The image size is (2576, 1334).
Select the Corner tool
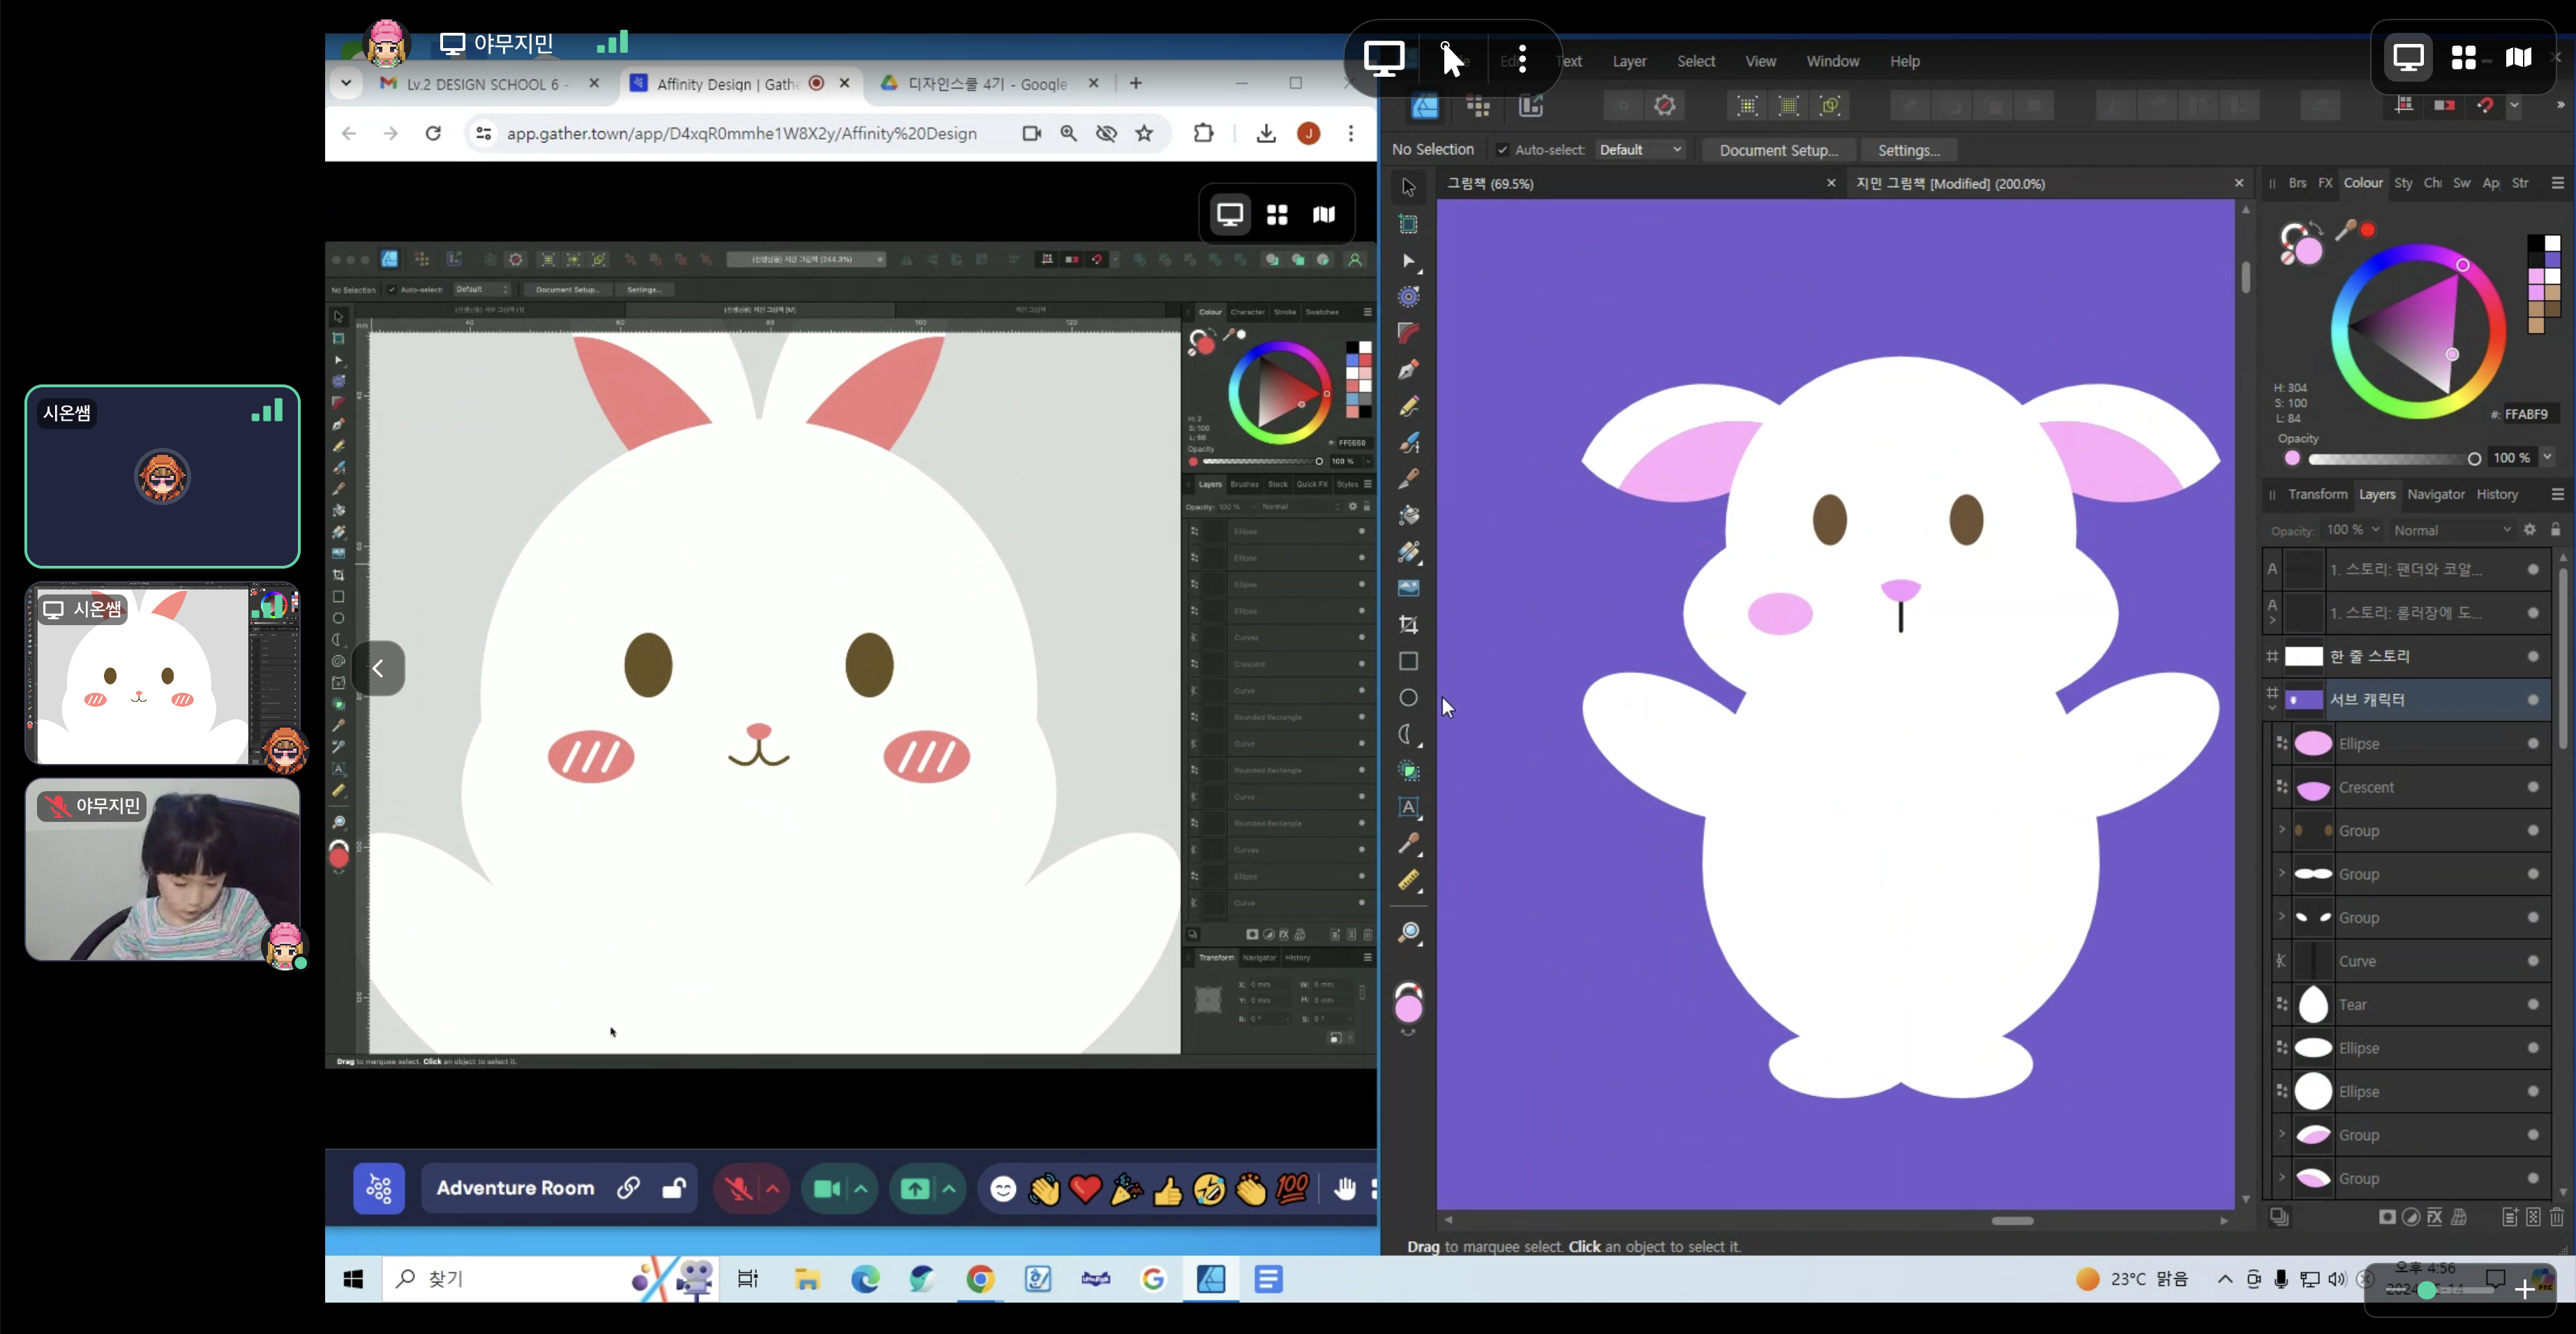(x=1408, y=333)
